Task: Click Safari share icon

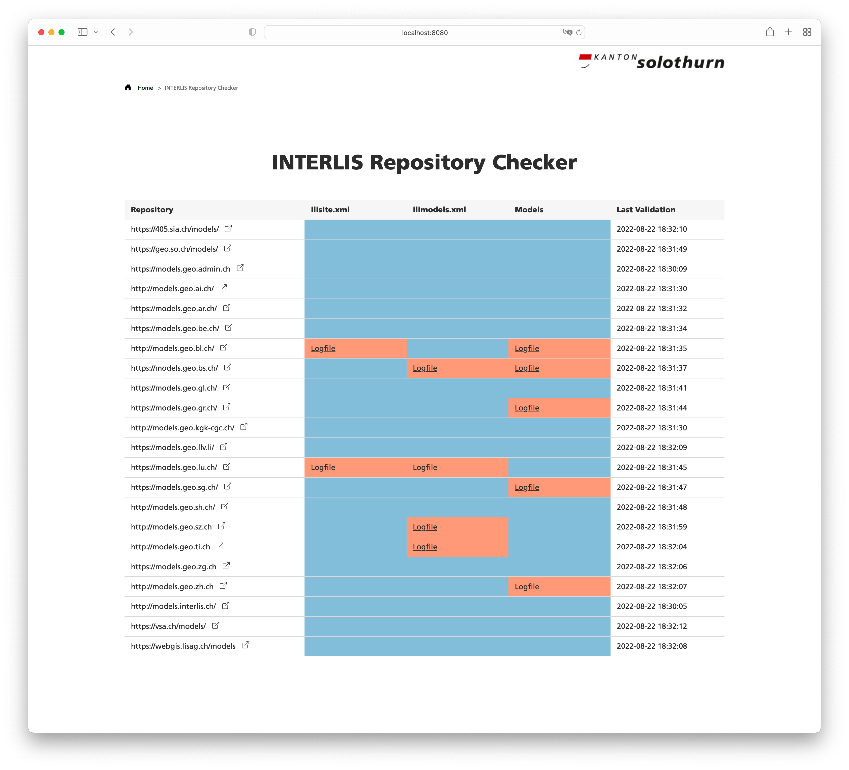Action: click(x=770, y=32)
